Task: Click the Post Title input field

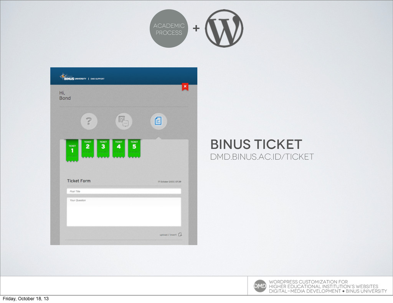Action: (x=124, y=191)
